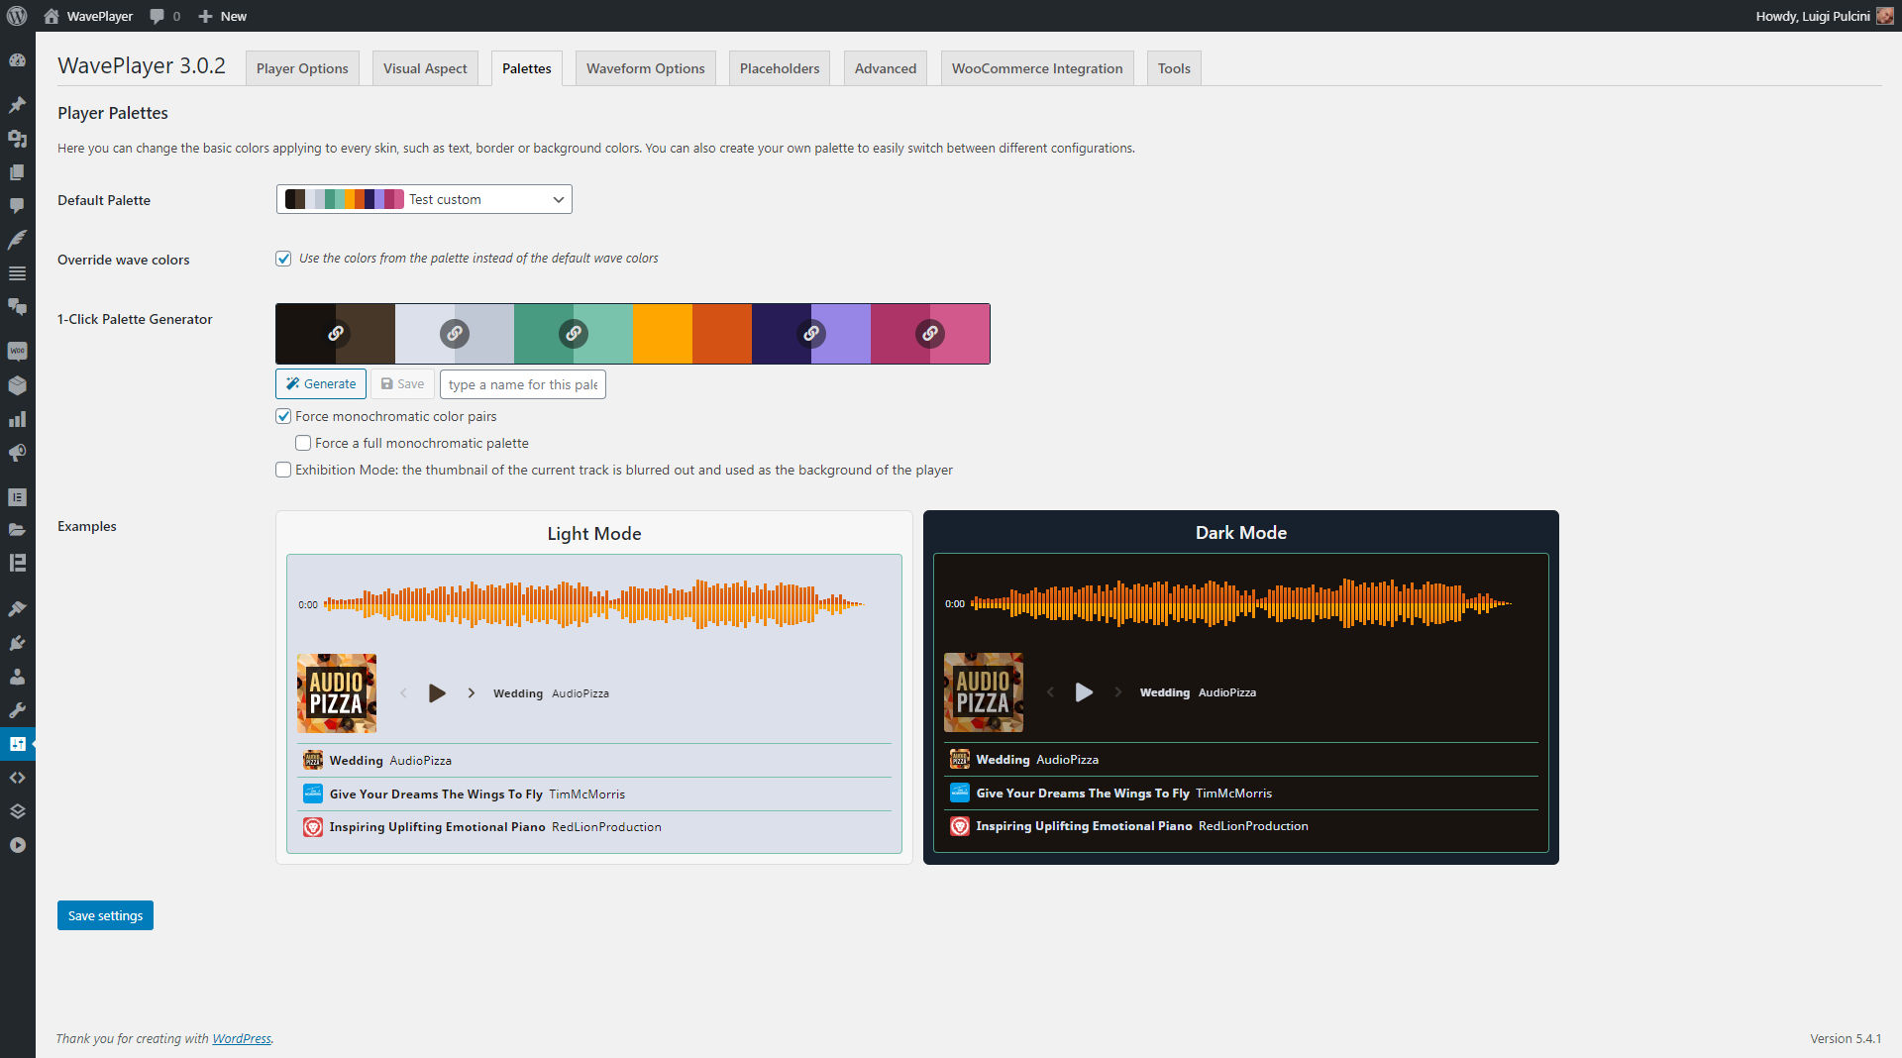Screen dimensions: 1902x1058
Task: Switch to WooCommerce Integration tab
Action: tap(1037, 68)
